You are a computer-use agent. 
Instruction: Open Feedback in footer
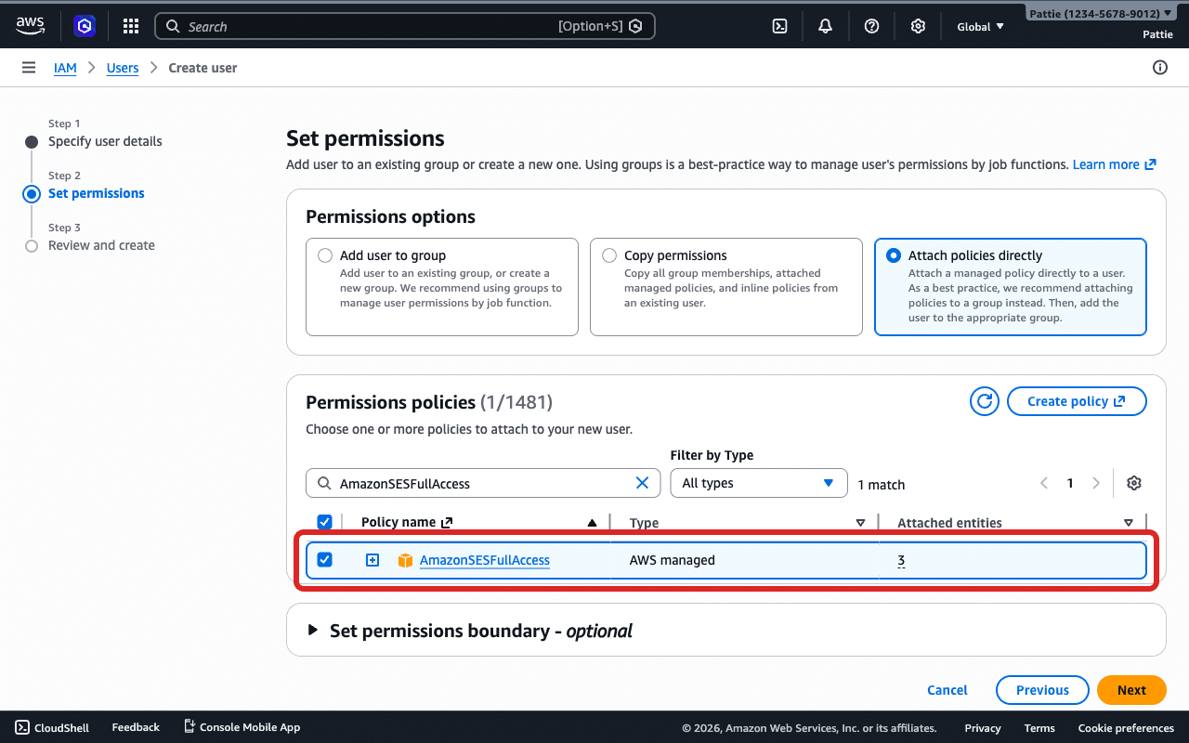coord(136,727)
